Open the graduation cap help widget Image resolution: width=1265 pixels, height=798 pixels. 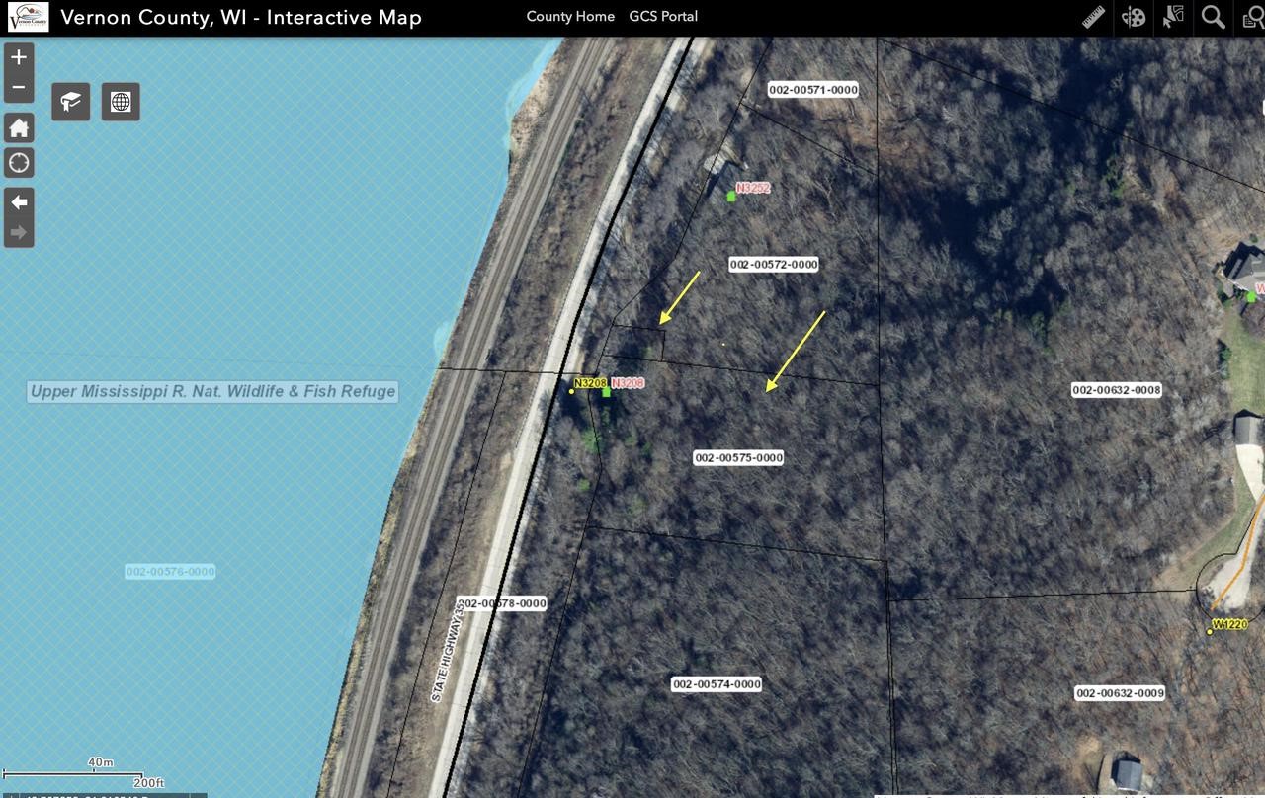tap(71, 102)
